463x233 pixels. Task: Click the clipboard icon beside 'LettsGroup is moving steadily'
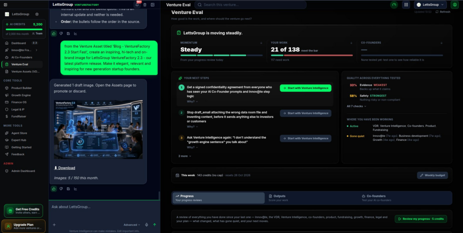click(x=179, y=33)
